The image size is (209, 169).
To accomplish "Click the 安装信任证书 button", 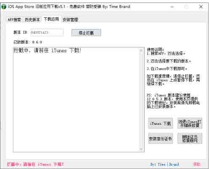I will [161, 139].
